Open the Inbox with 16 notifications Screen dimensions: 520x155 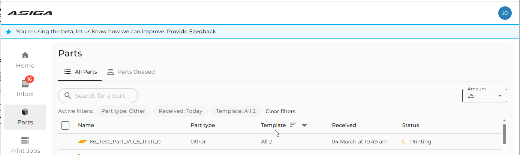(x=25, y=88)
